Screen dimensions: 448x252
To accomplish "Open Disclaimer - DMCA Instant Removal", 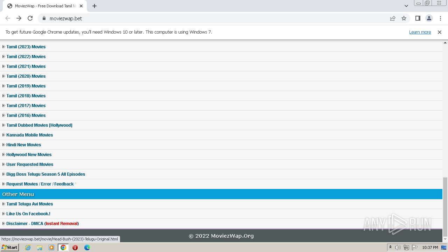I will coord(43,223).
